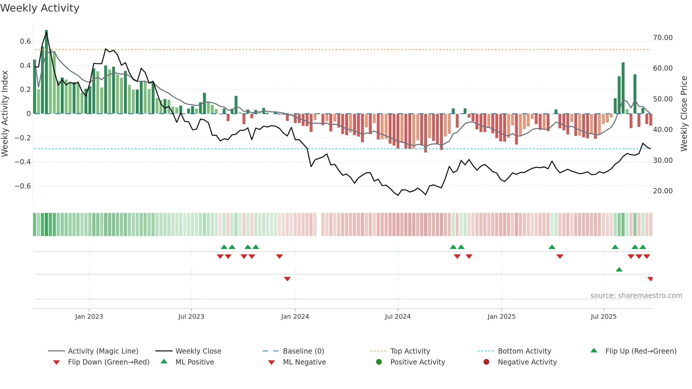Click the tallest dark green activity bar
The height and width of the screenshot is (389, 692).
coord(46,72)
